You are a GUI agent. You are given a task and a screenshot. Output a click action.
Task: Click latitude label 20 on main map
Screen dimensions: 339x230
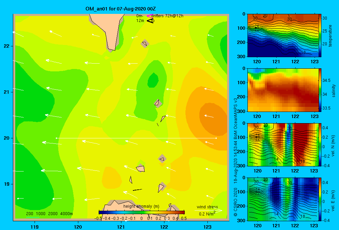point(7,138)
